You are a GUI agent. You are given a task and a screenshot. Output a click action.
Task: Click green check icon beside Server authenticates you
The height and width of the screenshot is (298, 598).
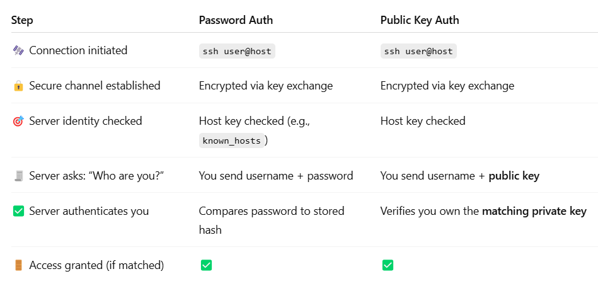(x=18, y=211)
